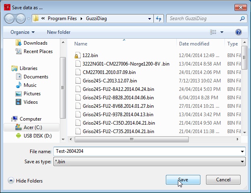
Task: Open the Organize menu
Action: pyautogui.click(x=22, y=32)
